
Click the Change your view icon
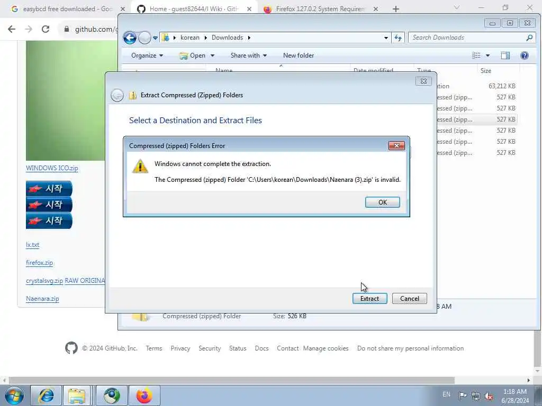pos(476,56)
